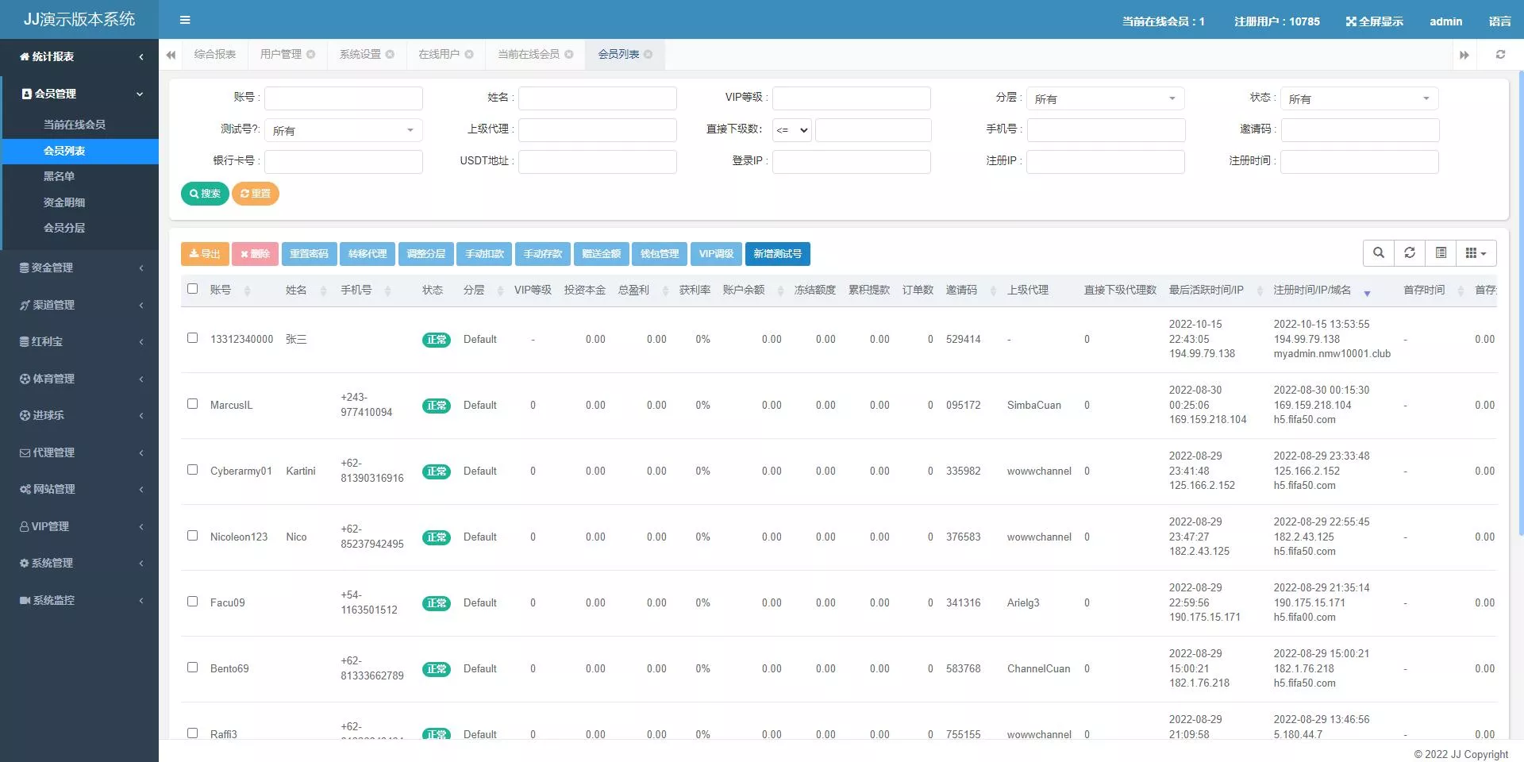Open 黑名单 in the sidebar menu
Viewport: 1524px width, 762px height.
point(59,176)
